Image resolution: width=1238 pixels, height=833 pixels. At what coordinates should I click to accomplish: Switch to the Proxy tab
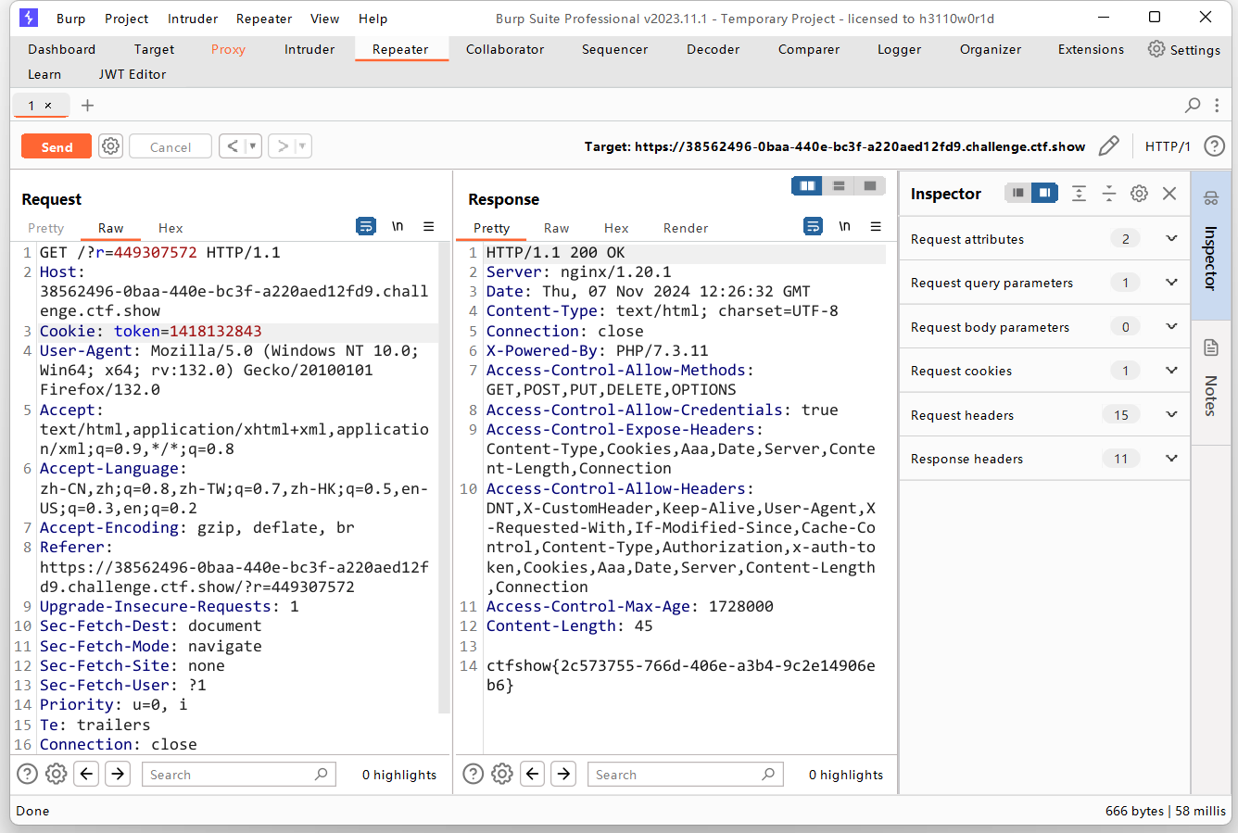point(228,49)
